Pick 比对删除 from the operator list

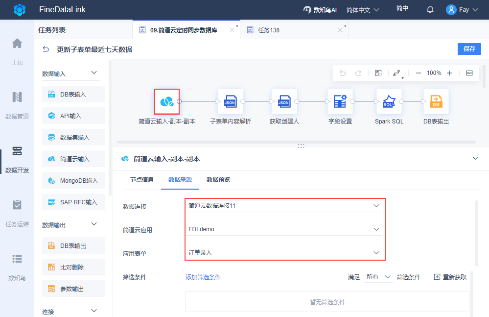coord(73,267)
